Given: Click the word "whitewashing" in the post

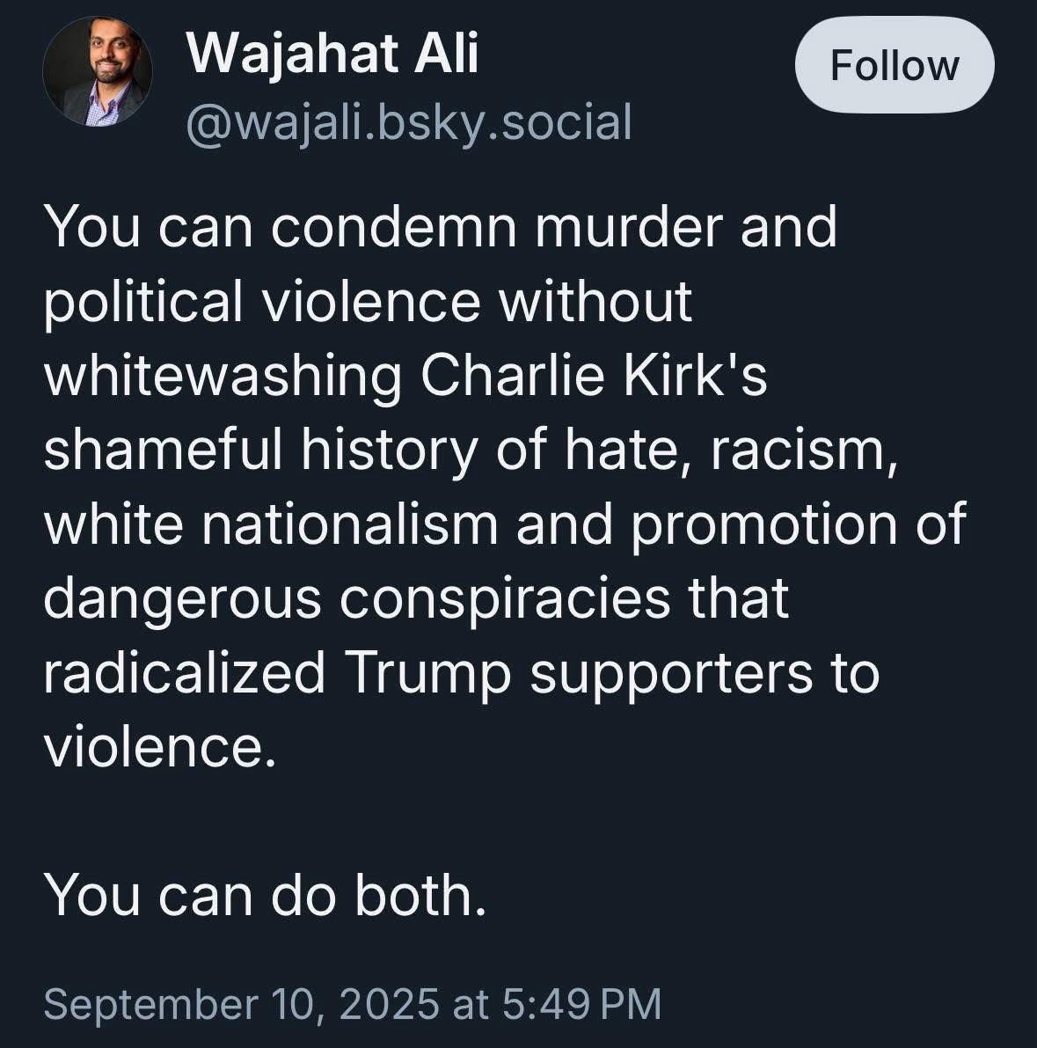Looking at the screenshot, I should [x=223, y=376].
